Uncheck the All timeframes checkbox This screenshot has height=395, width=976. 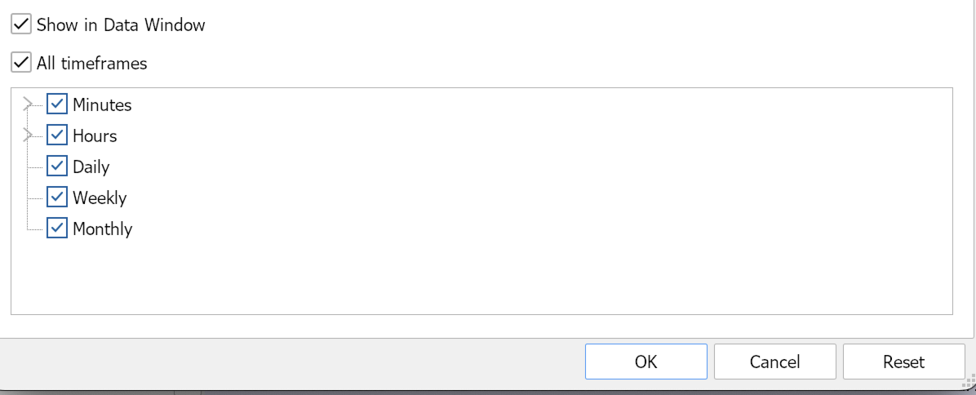(21, 63)
